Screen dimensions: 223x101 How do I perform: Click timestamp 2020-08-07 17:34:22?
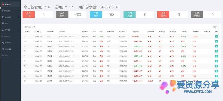pyautogui.click(x=66, y=81)
